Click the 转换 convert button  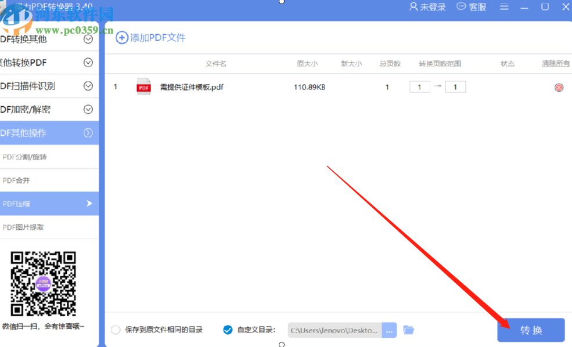tap(531, 330)
